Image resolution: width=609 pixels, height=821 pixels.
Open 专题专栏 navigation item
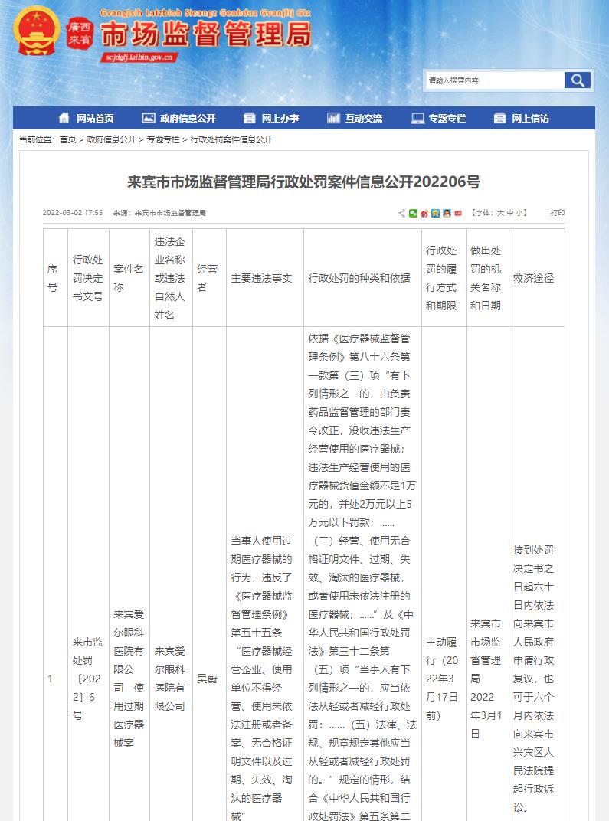(438, 118)
